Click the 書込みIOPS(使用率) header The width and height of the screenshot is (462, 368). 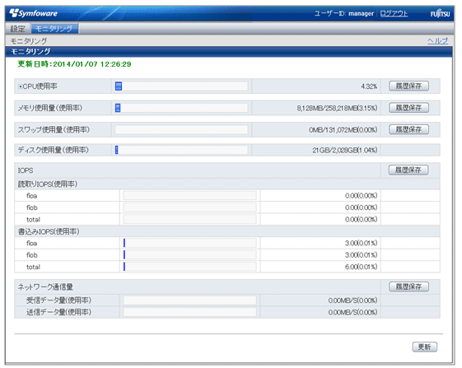(x=49, y=231)
